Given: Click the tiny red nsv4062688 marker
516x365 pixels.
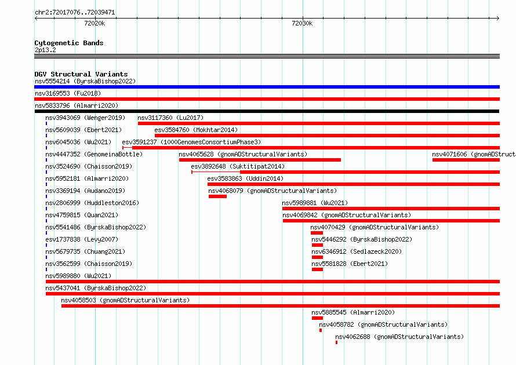Looking at the screenshot, I should coord(336,342).
